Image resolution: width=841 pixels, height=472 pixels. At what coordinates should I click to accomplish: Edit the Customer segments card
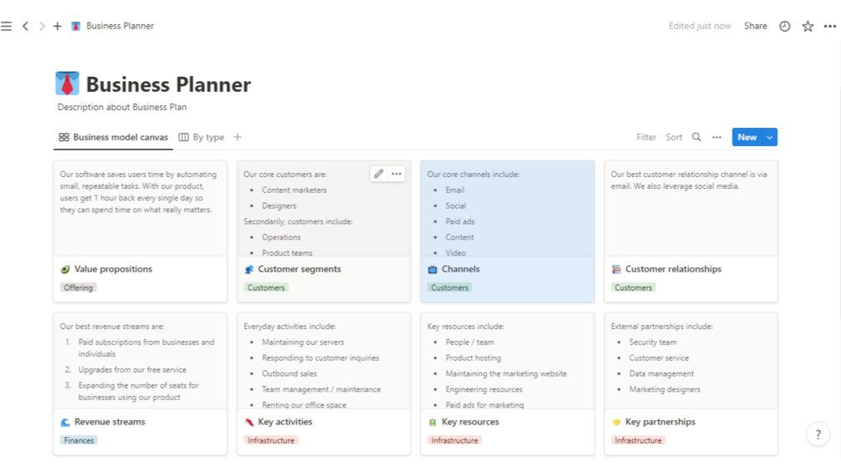(379, 174)
